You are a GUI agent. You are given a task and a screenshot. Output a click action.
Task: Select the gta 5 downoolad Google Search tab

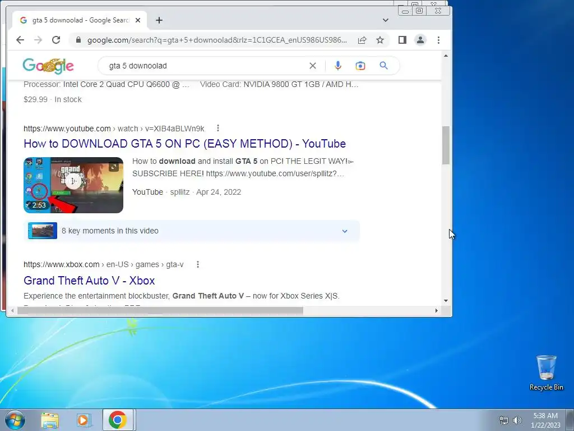tap(80, 20)
